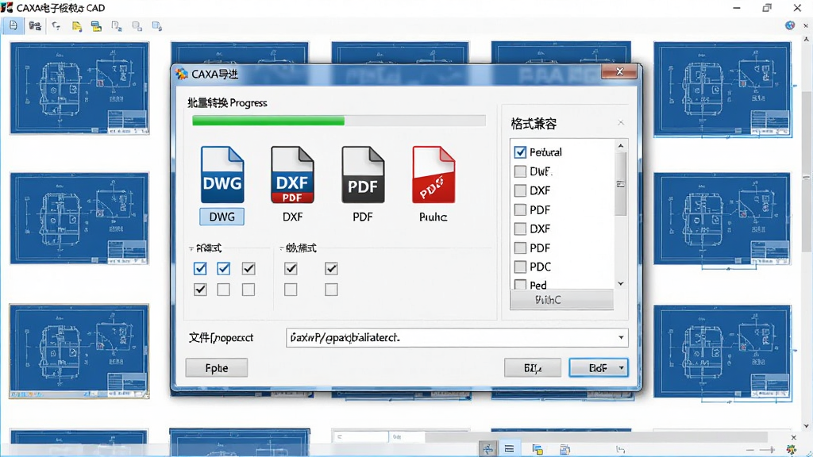Click the gray button left of BdF
The width and height of the screenshot is (813, 457).
point(533,368)
